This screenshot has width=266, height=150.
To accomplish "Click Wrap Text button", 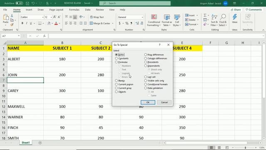I will pos(97,17).
